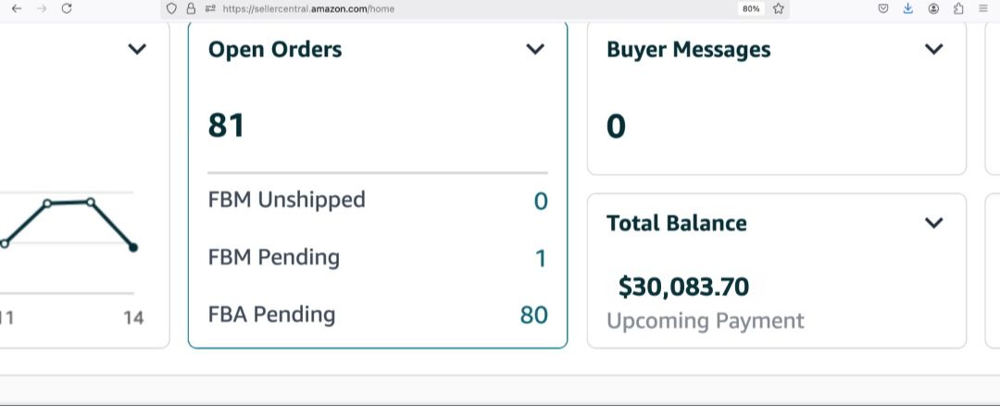Open the browser downloads panel
This screenshot has width=1000, height=406.
point(908,8)
